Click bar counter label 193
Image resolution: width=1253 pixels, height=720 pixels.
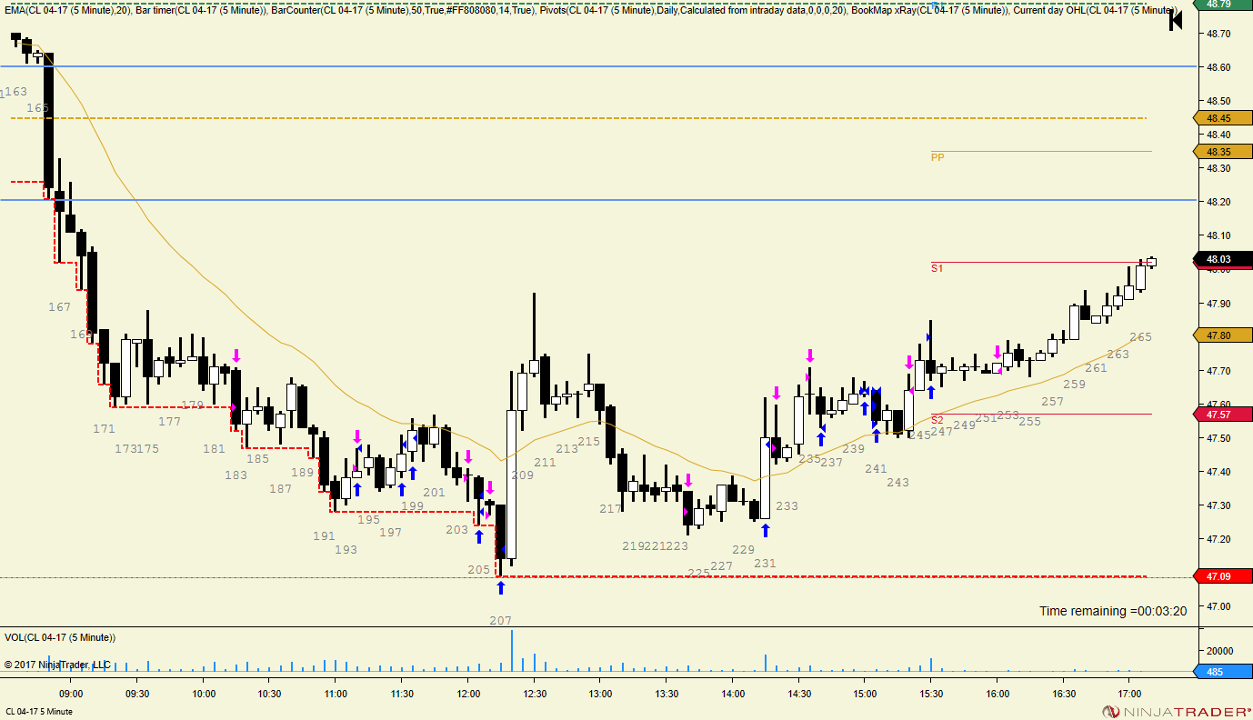coord(346,550)
